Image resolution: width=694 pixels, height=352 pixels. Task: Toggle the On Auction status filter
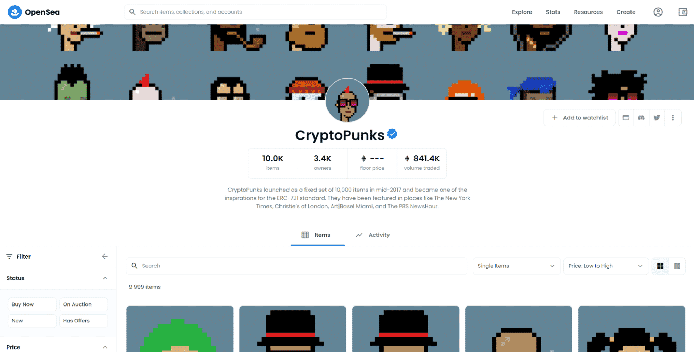(83, 304)
